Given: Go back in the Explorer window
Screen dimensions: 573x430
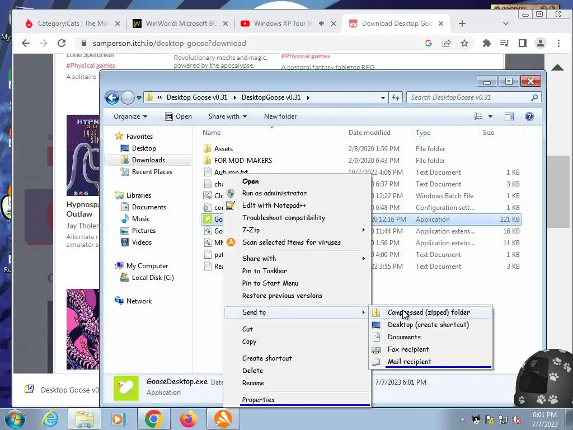Looking at the screenshot, I should pos(112,97).
